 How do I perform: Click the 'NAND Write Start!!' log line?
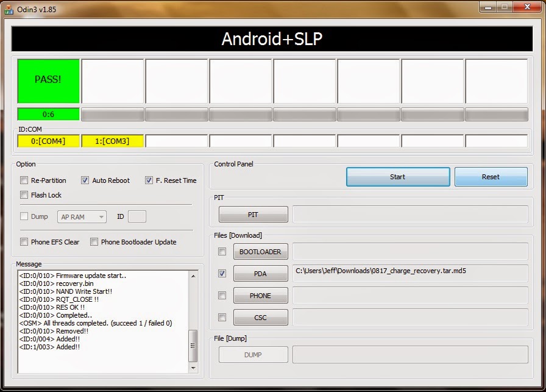tap(66, 291)
